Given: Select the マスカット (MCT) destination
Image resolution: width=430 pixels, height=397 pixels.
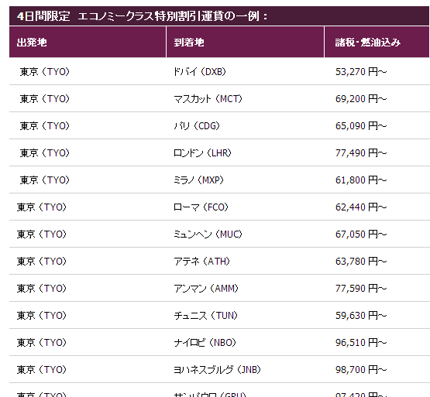Looking at the screenshot, I should 208,99.
